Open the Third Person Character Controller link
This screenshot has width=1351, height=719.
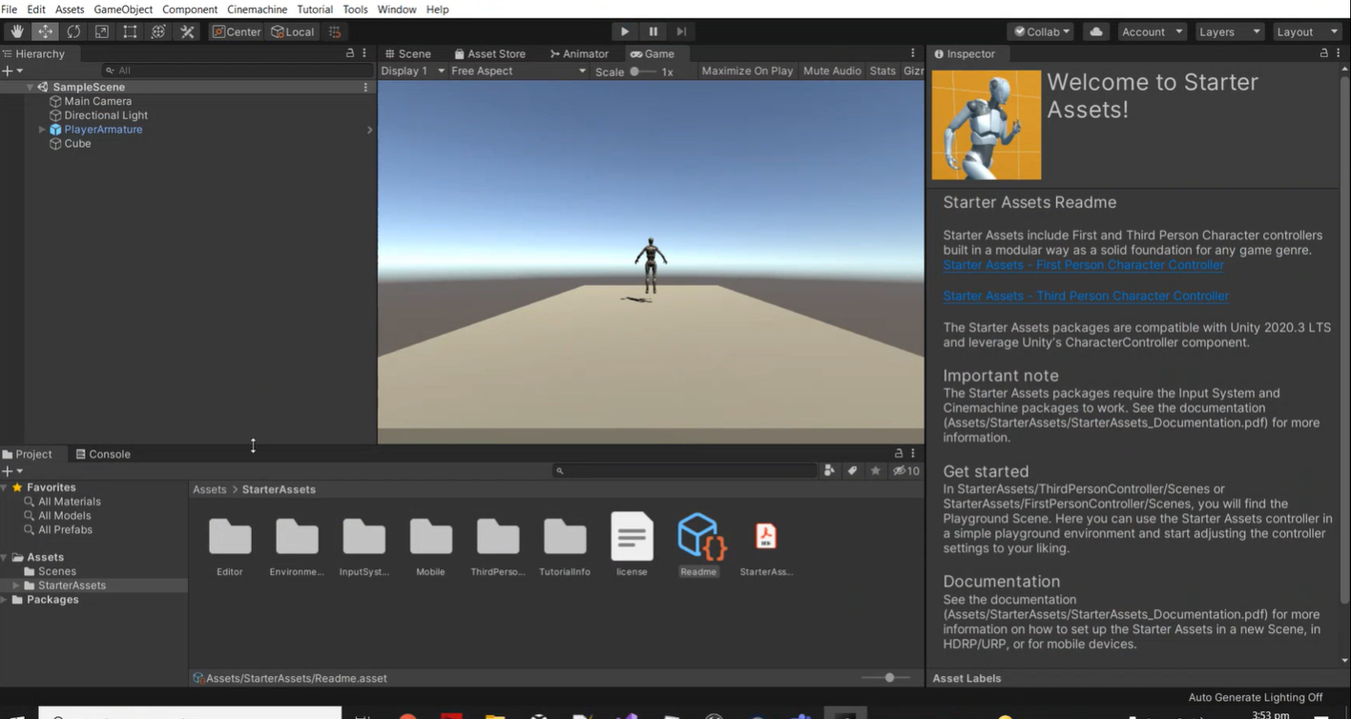(1086, 296)
